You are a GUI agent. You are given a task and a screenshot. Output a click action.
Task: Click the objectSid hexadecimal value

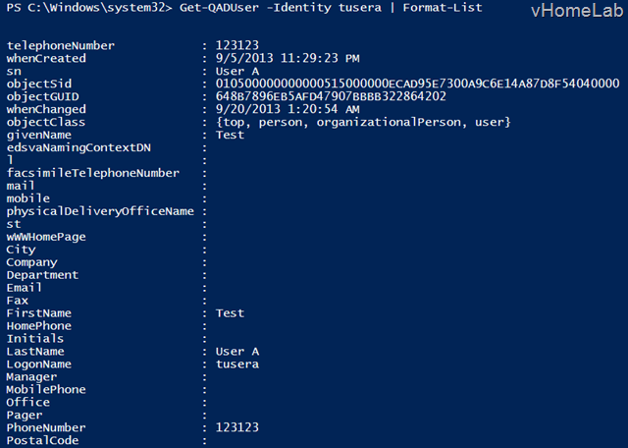point(417,84)
